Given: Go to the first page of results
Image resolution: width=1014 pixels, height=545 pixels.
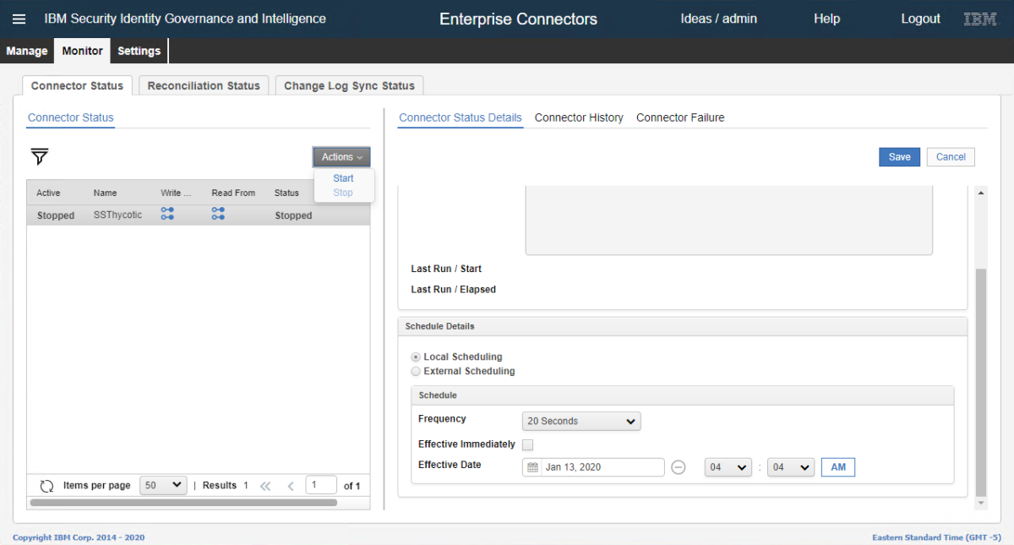Looking at the screenshot, I should click(265, 486).
